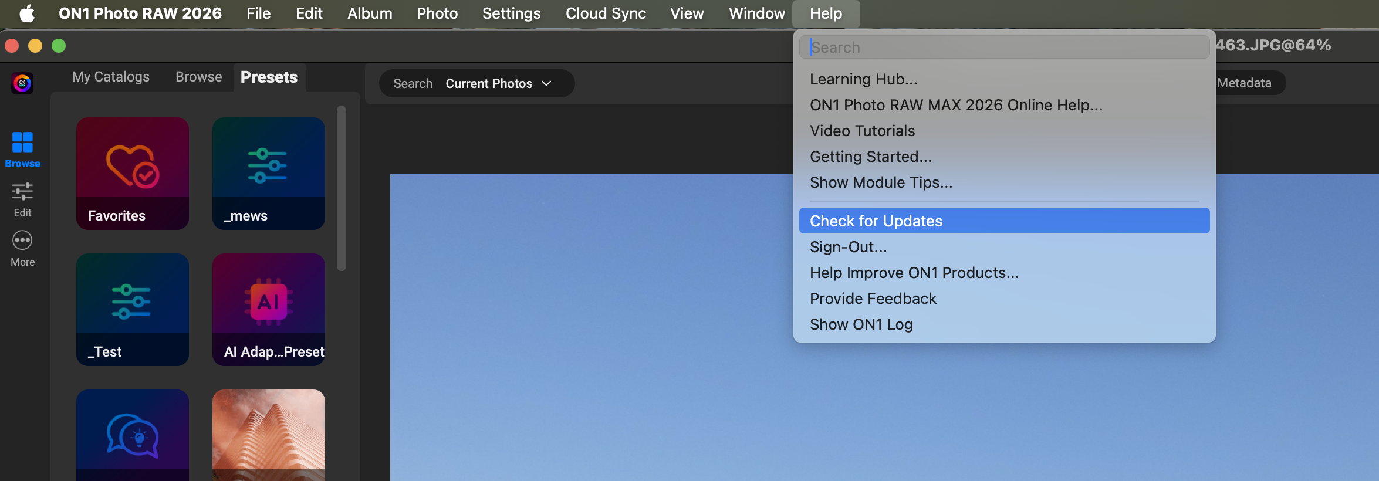Click the yellow minimize window button
1379x481 pixels.
35,46
